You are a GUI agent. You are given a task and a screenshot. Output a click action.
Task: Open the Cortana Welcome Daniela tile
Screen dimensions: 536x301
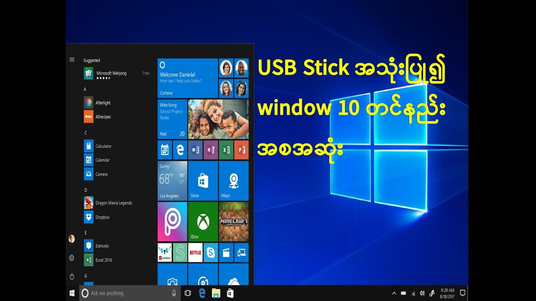(188, 78)
